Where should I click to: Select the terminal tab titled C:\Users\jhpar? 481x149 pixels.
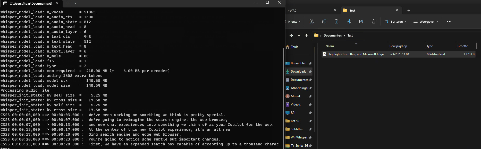point(31,4)
